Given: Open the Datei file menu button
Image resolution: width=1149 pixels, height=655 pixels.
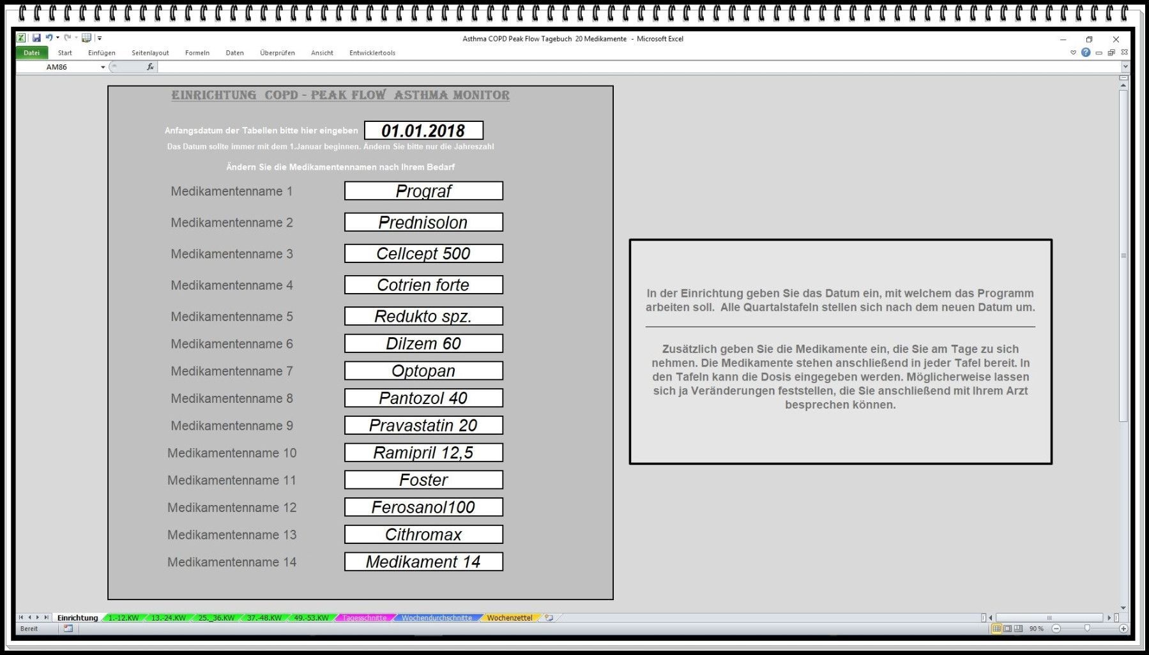Looking at the screenshot, I should 31,53.
